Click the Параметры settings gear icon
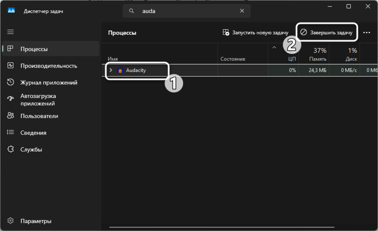Image resolution: width=378 pixels, height=231 pixels. pos(10,221)
